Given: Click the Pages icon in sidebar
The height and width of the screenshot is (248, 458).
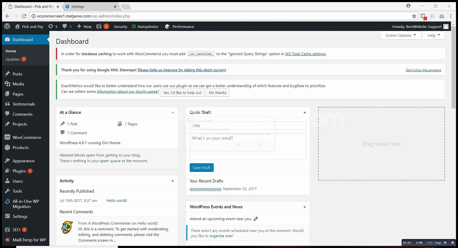Looking at the screenshot, I should tap(7, 94).
